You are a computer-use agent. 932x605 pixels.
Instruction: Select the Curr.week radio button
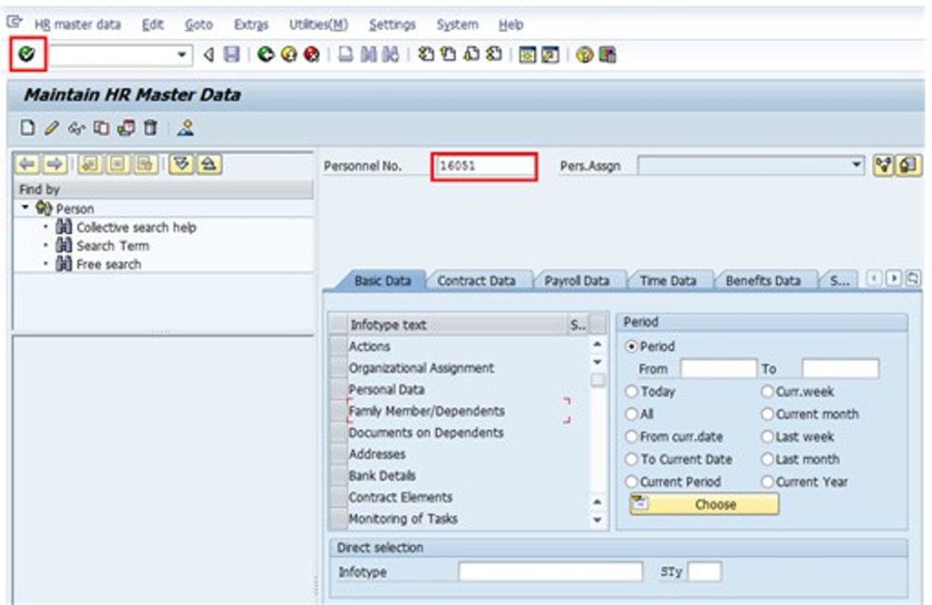768,392
